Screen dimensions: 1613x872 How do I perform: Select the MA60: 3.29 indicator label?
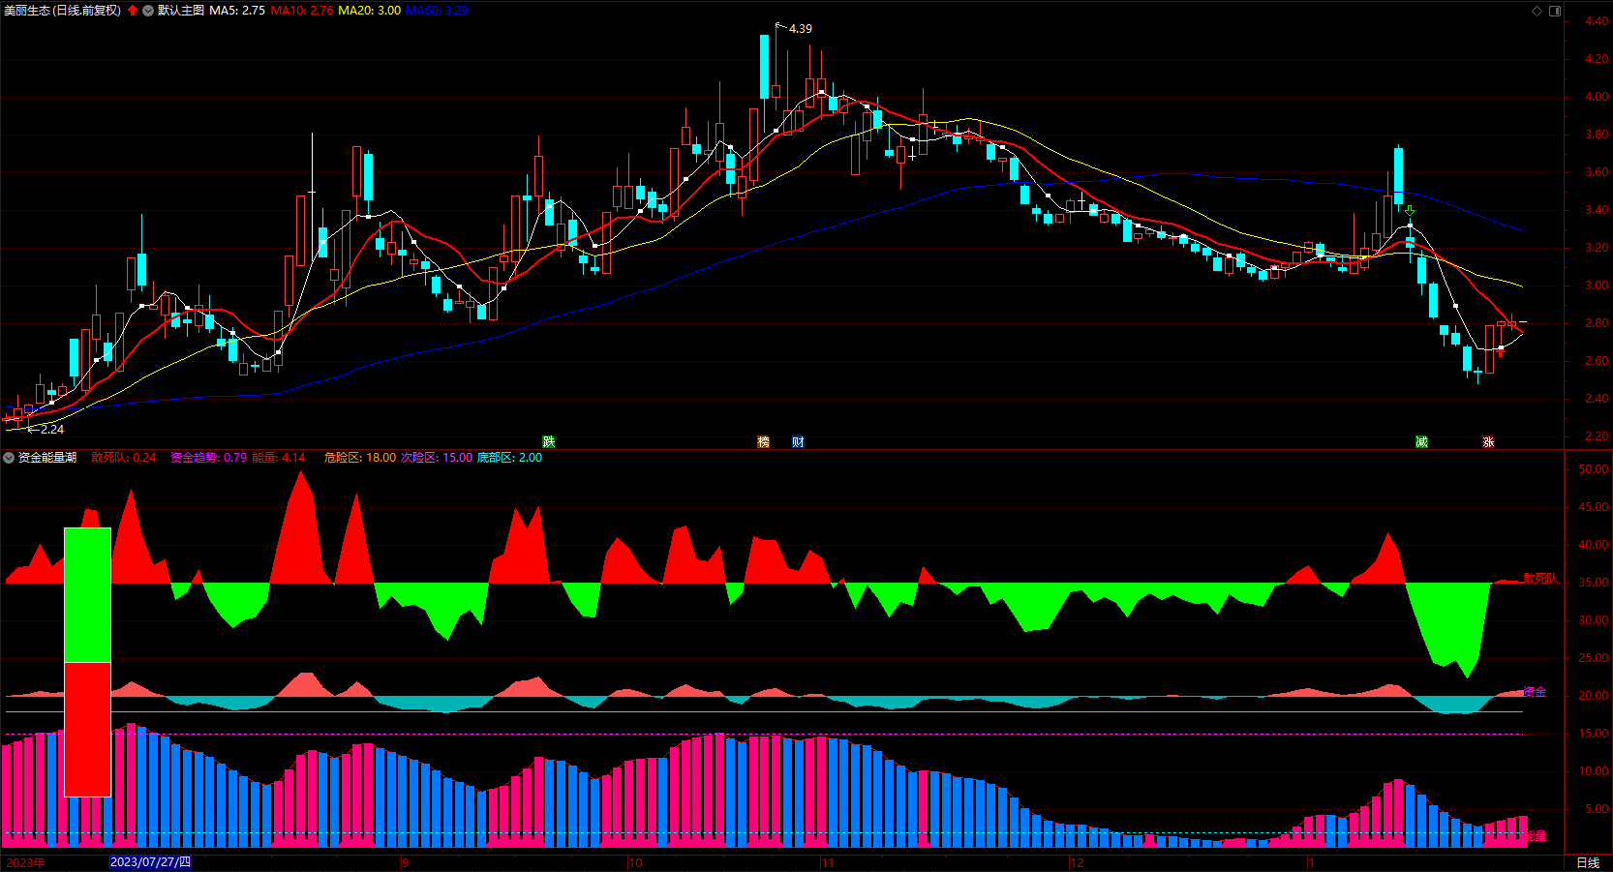437,11
